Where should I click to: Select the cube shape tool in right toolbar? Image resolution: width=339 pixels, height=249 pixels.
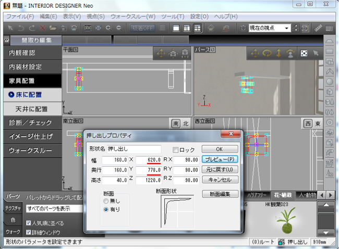(x=330, y=91)
